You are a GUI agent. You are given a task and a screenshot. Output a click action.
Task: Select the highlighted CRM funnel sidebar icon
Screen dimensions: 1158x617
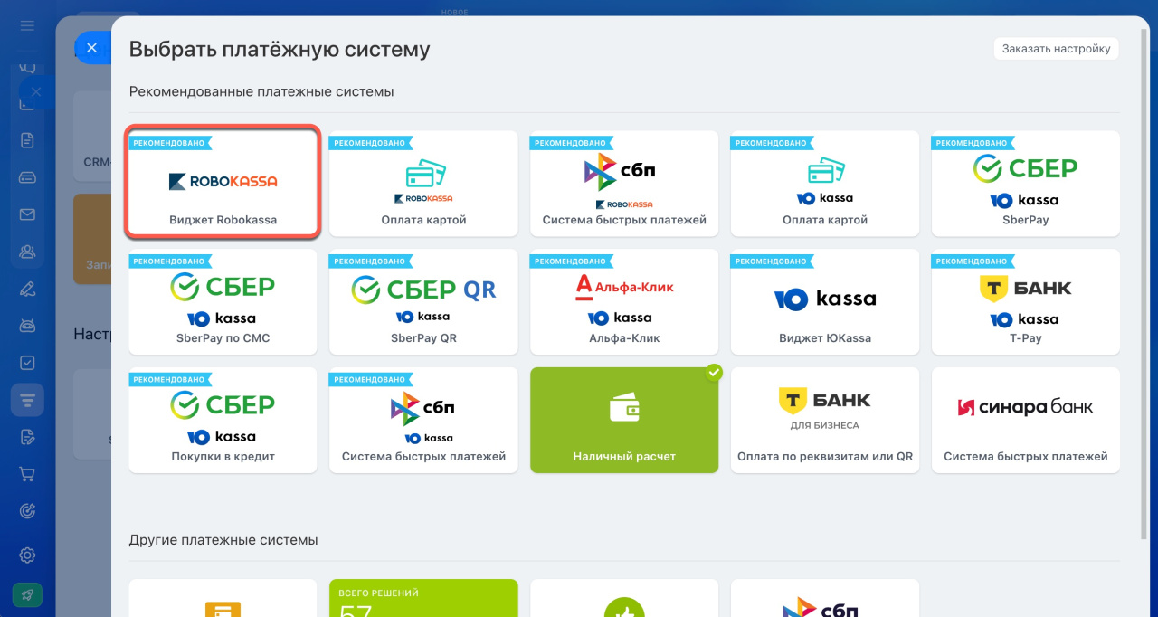click(27, 400)
